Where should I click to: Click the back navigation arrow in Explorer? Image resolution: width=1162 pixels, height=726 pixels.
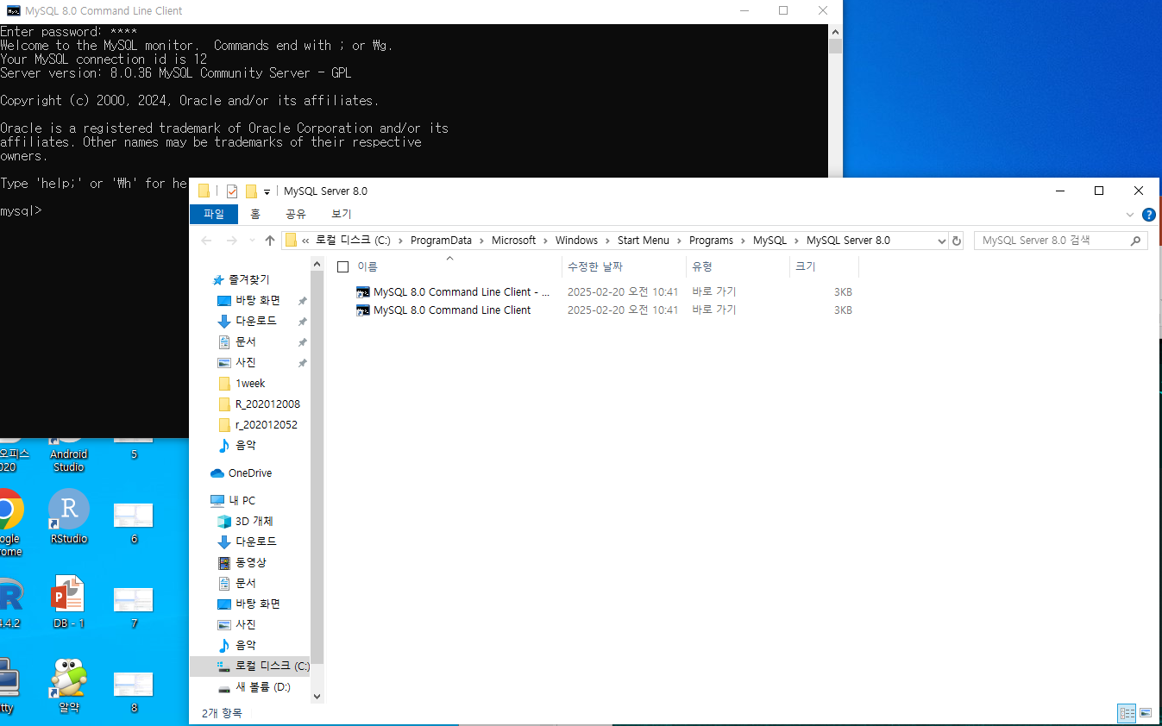point(206,241)
